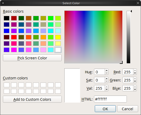Image resolution: width=141 pixels, height=115 pixels.
Task: Confirm selection with OK button
Action: 105,109
